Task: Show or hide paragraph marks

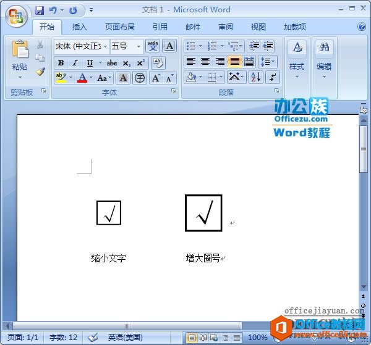Action: pos(273,77)
